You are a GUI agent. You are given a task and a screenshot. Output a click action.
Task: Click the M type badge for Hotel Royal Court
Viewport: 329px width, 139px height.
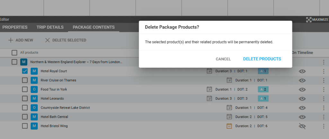(34, 71)
